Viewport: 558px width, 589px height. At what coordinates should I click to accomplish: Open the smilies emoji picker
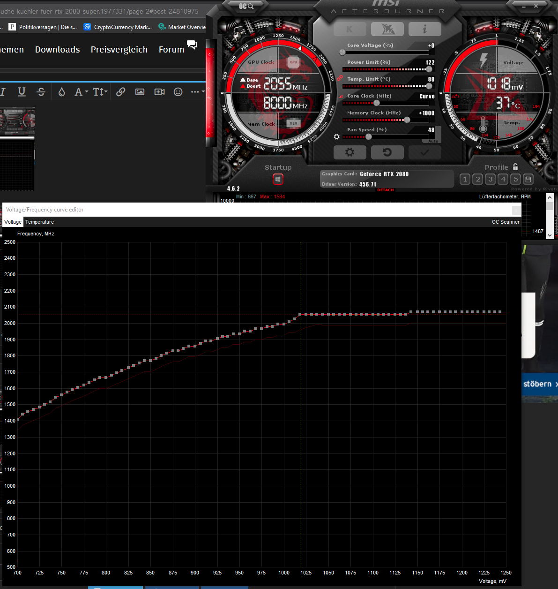178,92
